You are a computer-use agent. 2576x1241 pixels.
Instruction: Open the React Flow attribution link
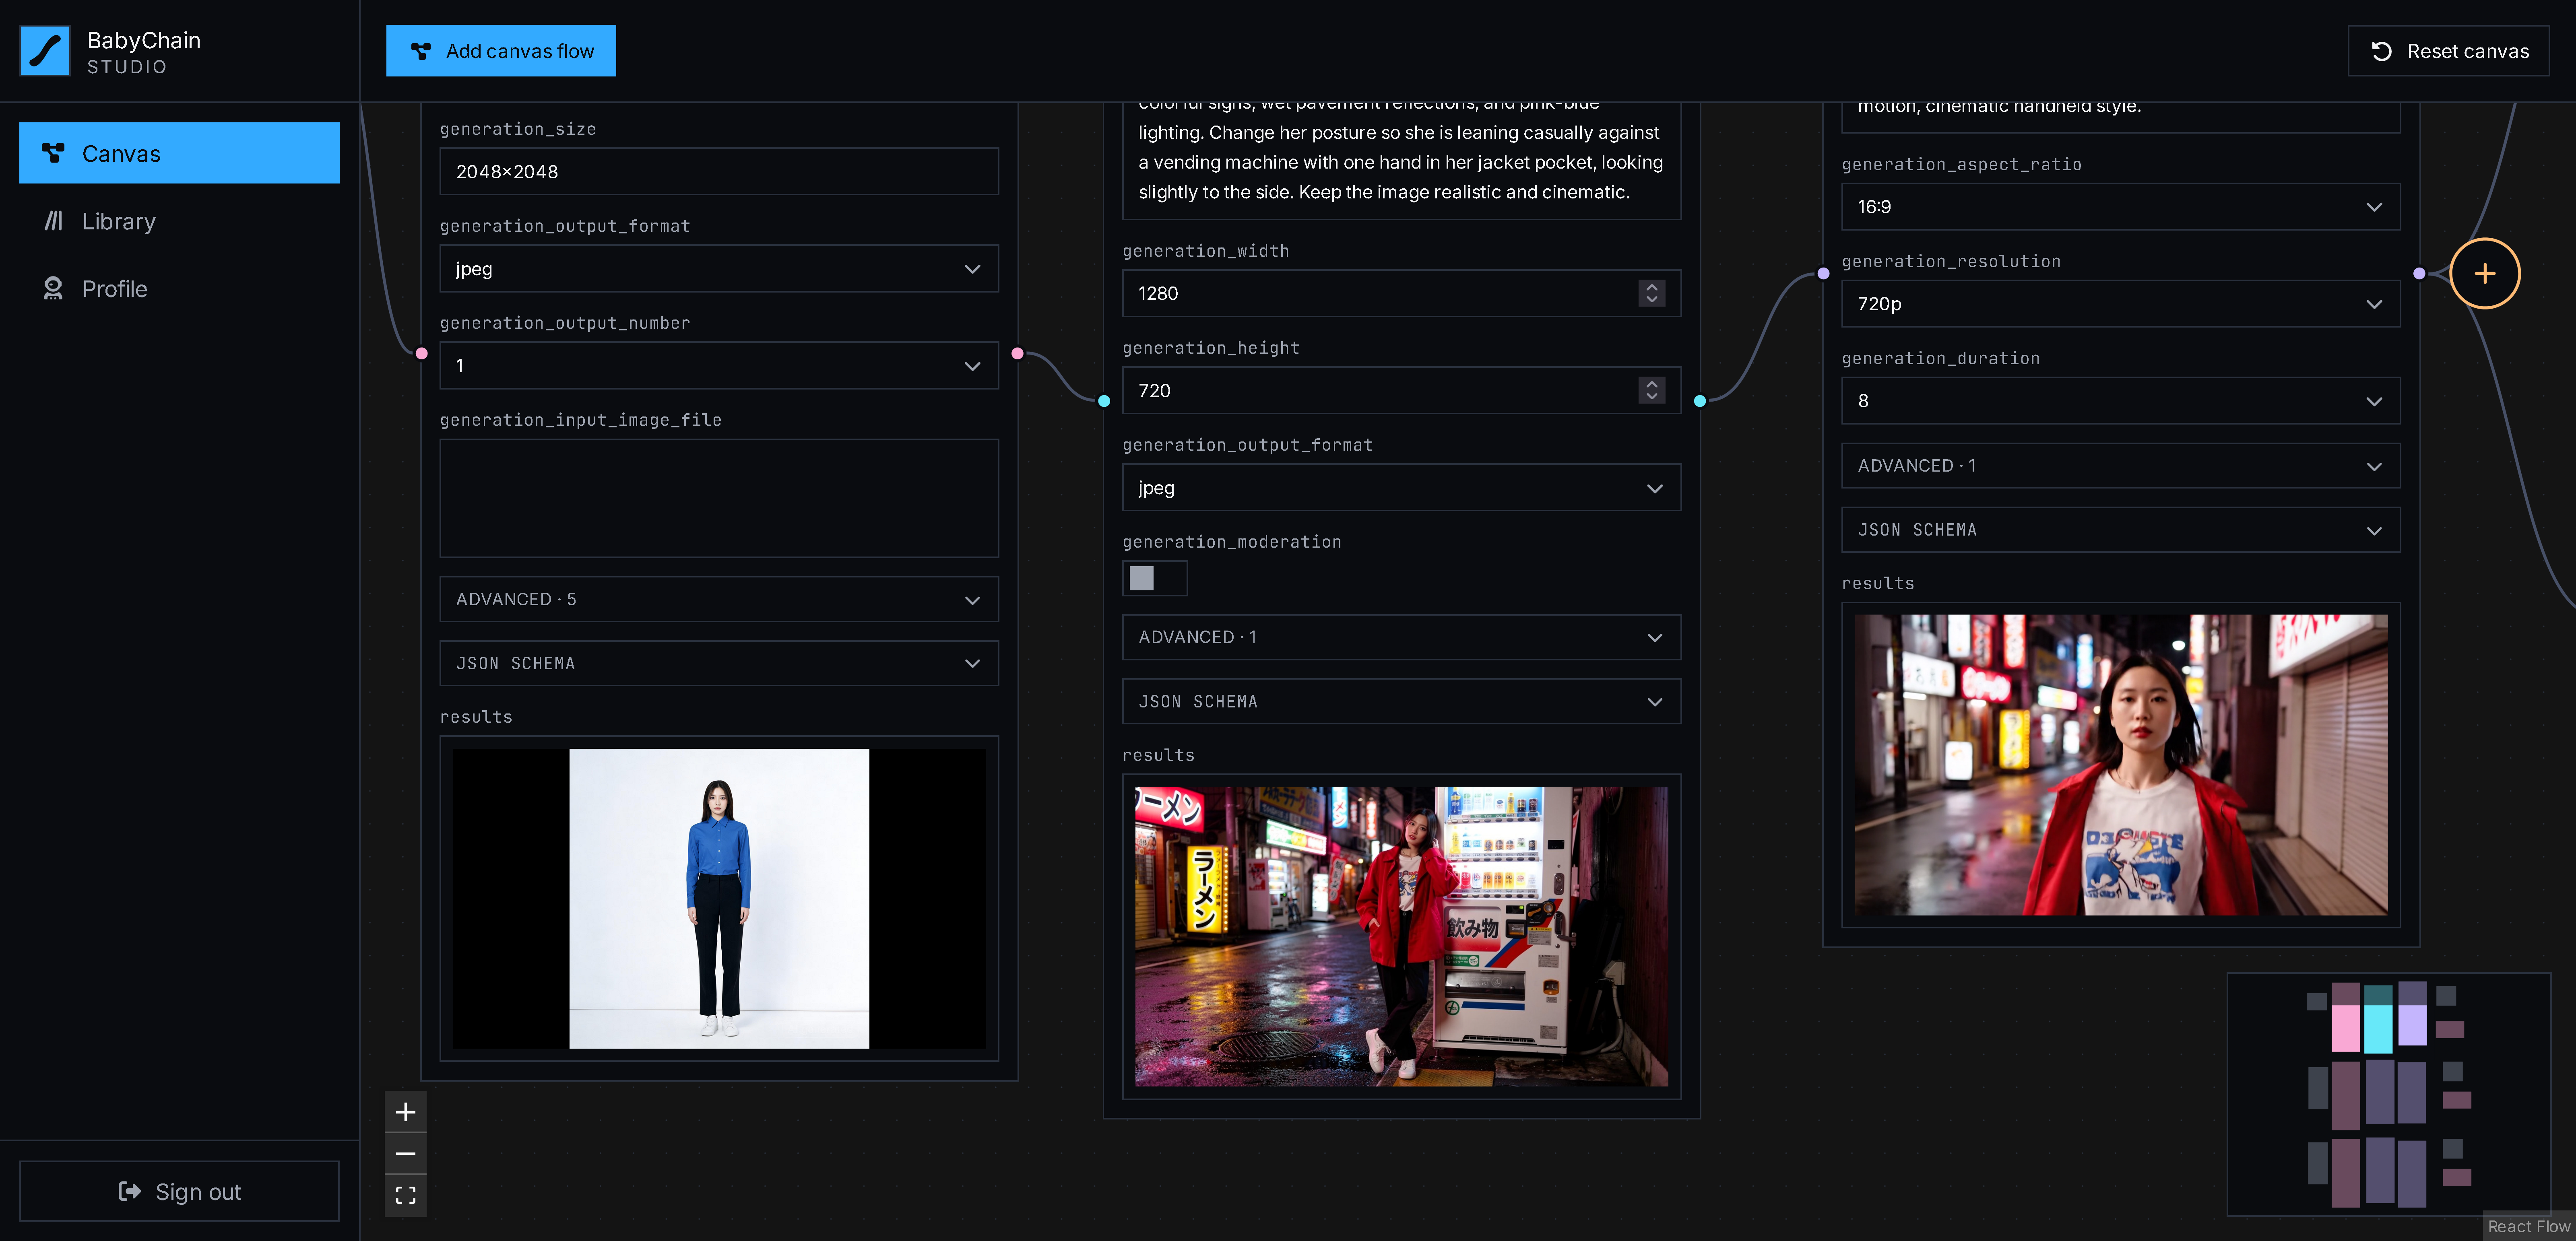2528,1226
